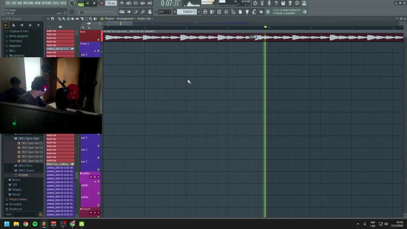Click the master volume knob
Screen dimensions: 407x229
[72, 3]
